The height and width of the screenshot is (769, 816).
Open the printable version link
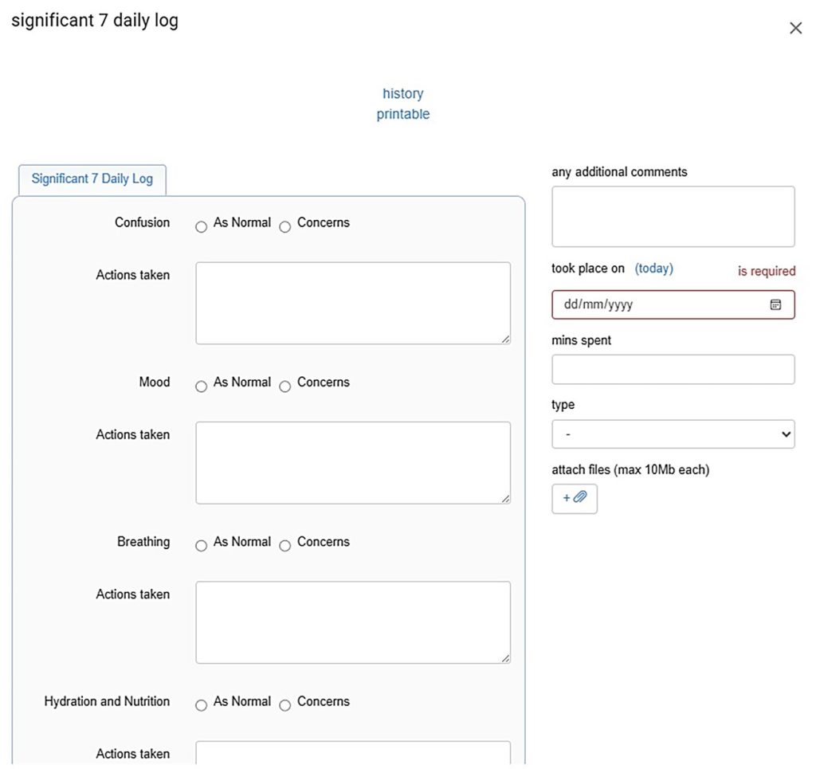[402, 114]
